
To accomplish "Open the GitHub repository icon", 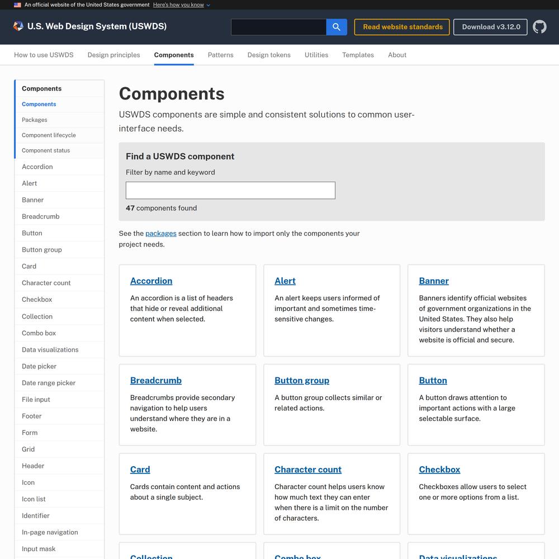I will pyautogui.click(x=539, y=27).
